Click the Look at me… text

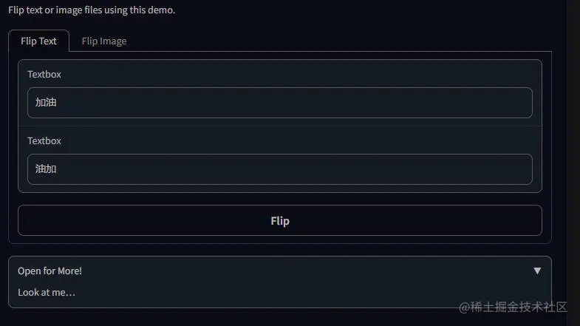47,292
